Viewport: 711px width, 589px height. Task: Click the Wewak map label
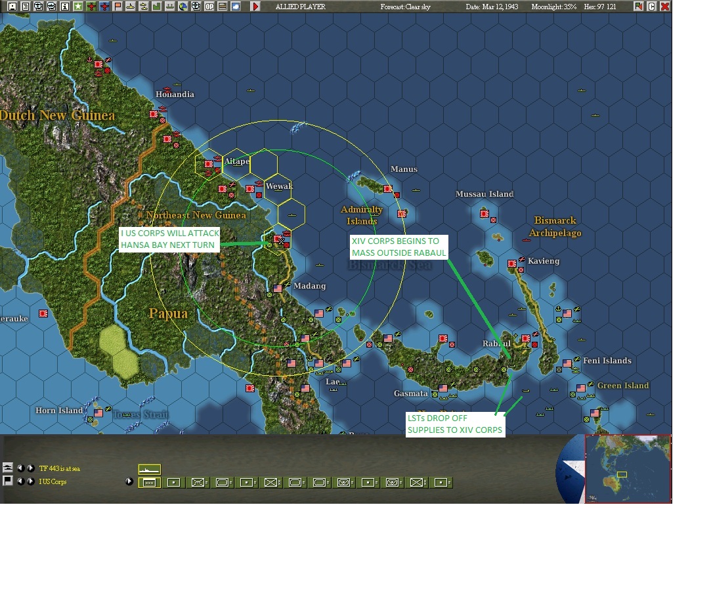[279, 186]
